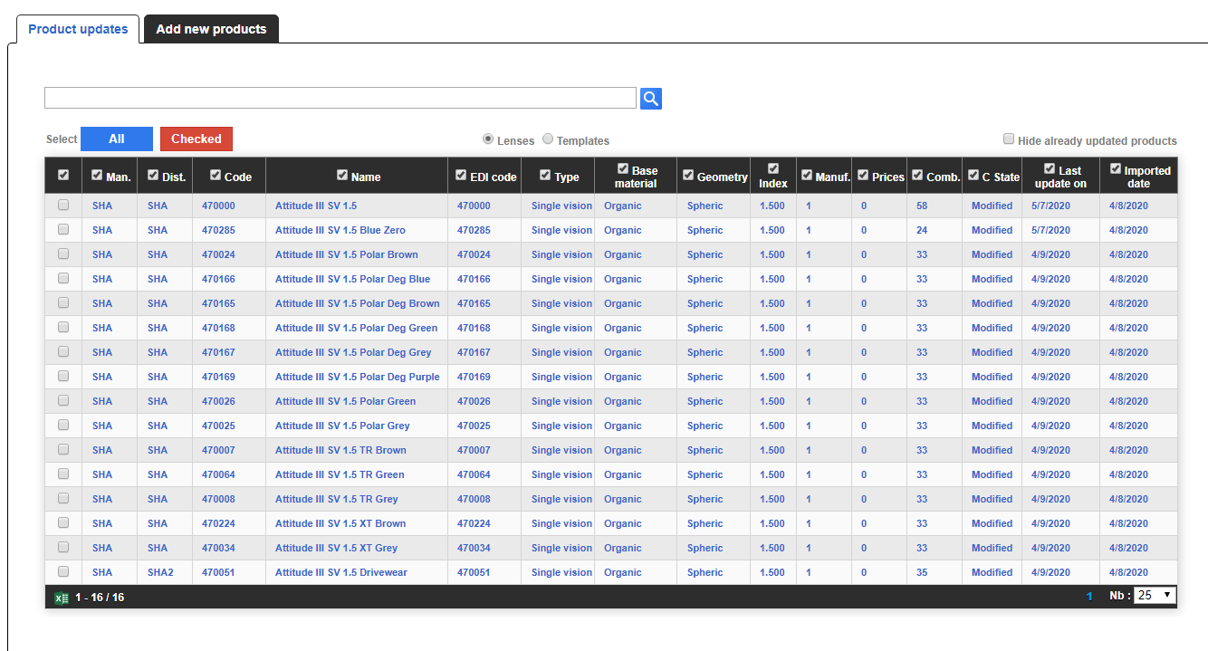Toggle the Type column checkbox
This screenshot has width=1208, height=651.
coord(545,175)
